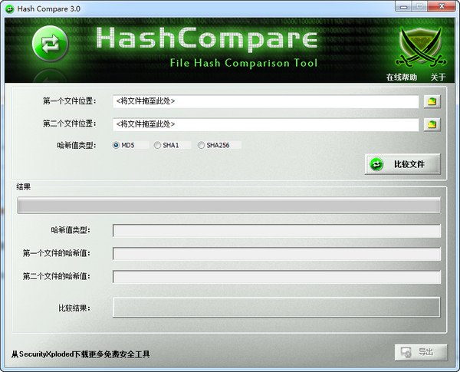Click the File Hash Comparison Tool subtitle
The height and width of the screenshot is (372, 460).
(x=244, y=63)
